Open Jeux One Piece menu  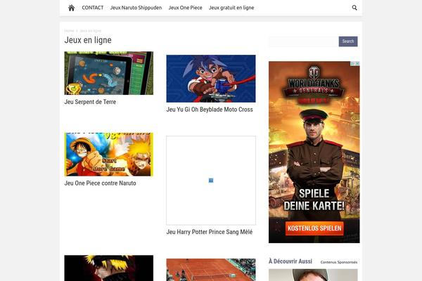coord(185,8)
